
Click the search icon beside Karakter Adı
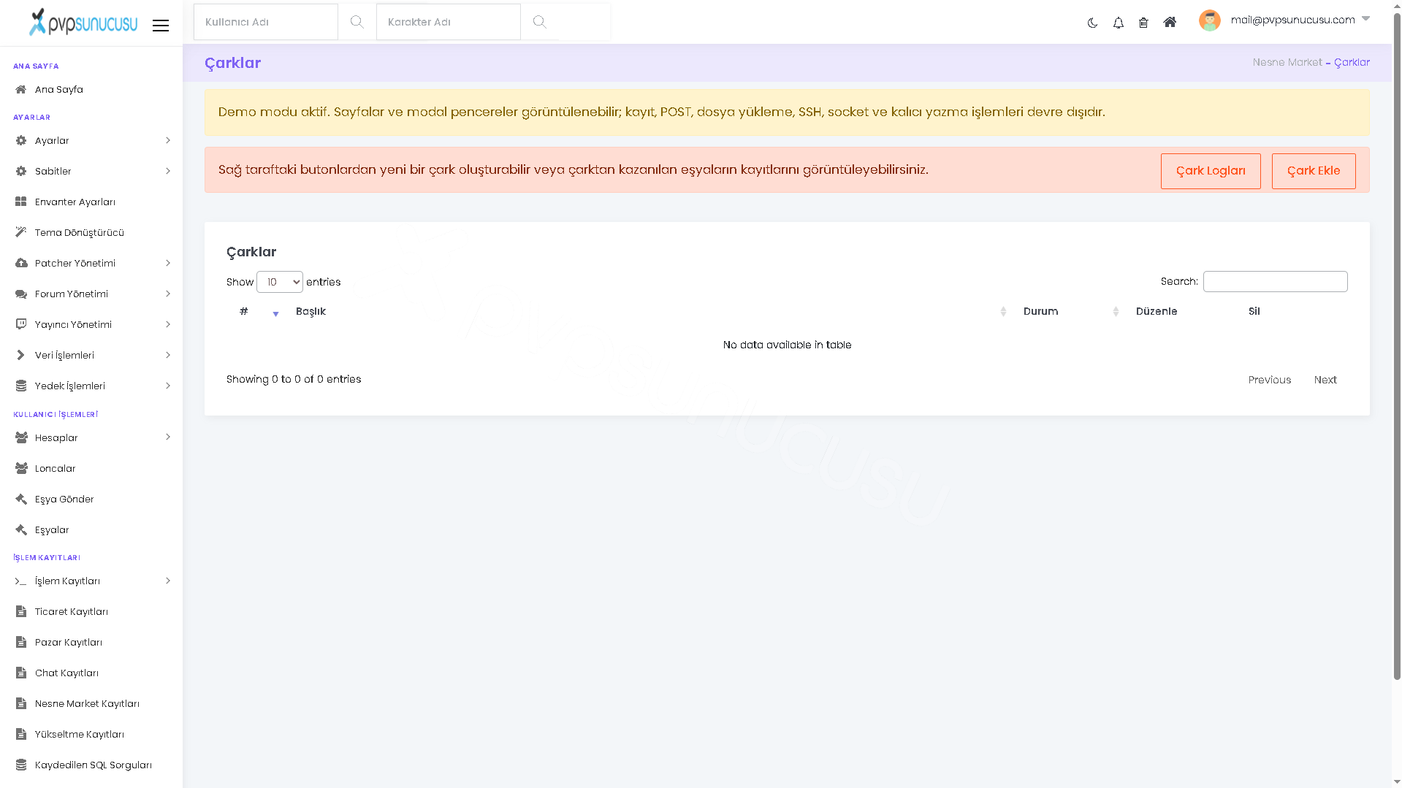[539, 22]
